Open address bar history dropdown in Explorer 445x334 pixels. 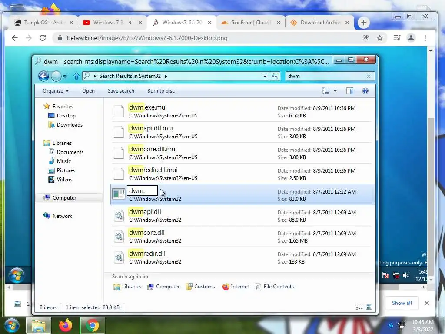tap(265, 76)
